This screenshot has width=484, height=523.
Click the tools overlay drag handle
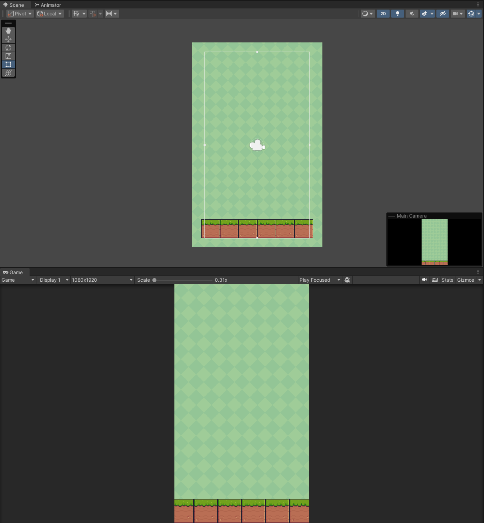pyautogui.click(x=8, y=23)
